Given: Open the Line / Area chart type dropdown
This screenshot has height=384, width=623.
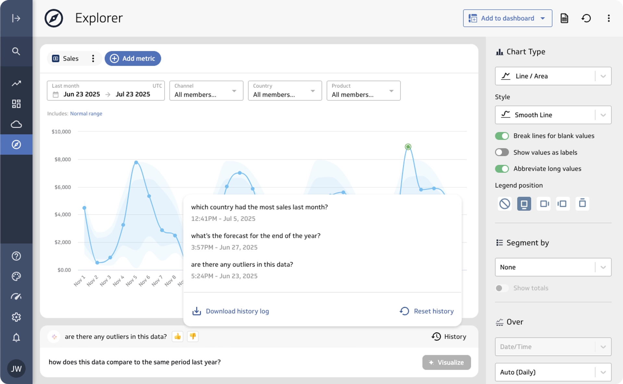Looking at the screenshot, I should 553,76.
